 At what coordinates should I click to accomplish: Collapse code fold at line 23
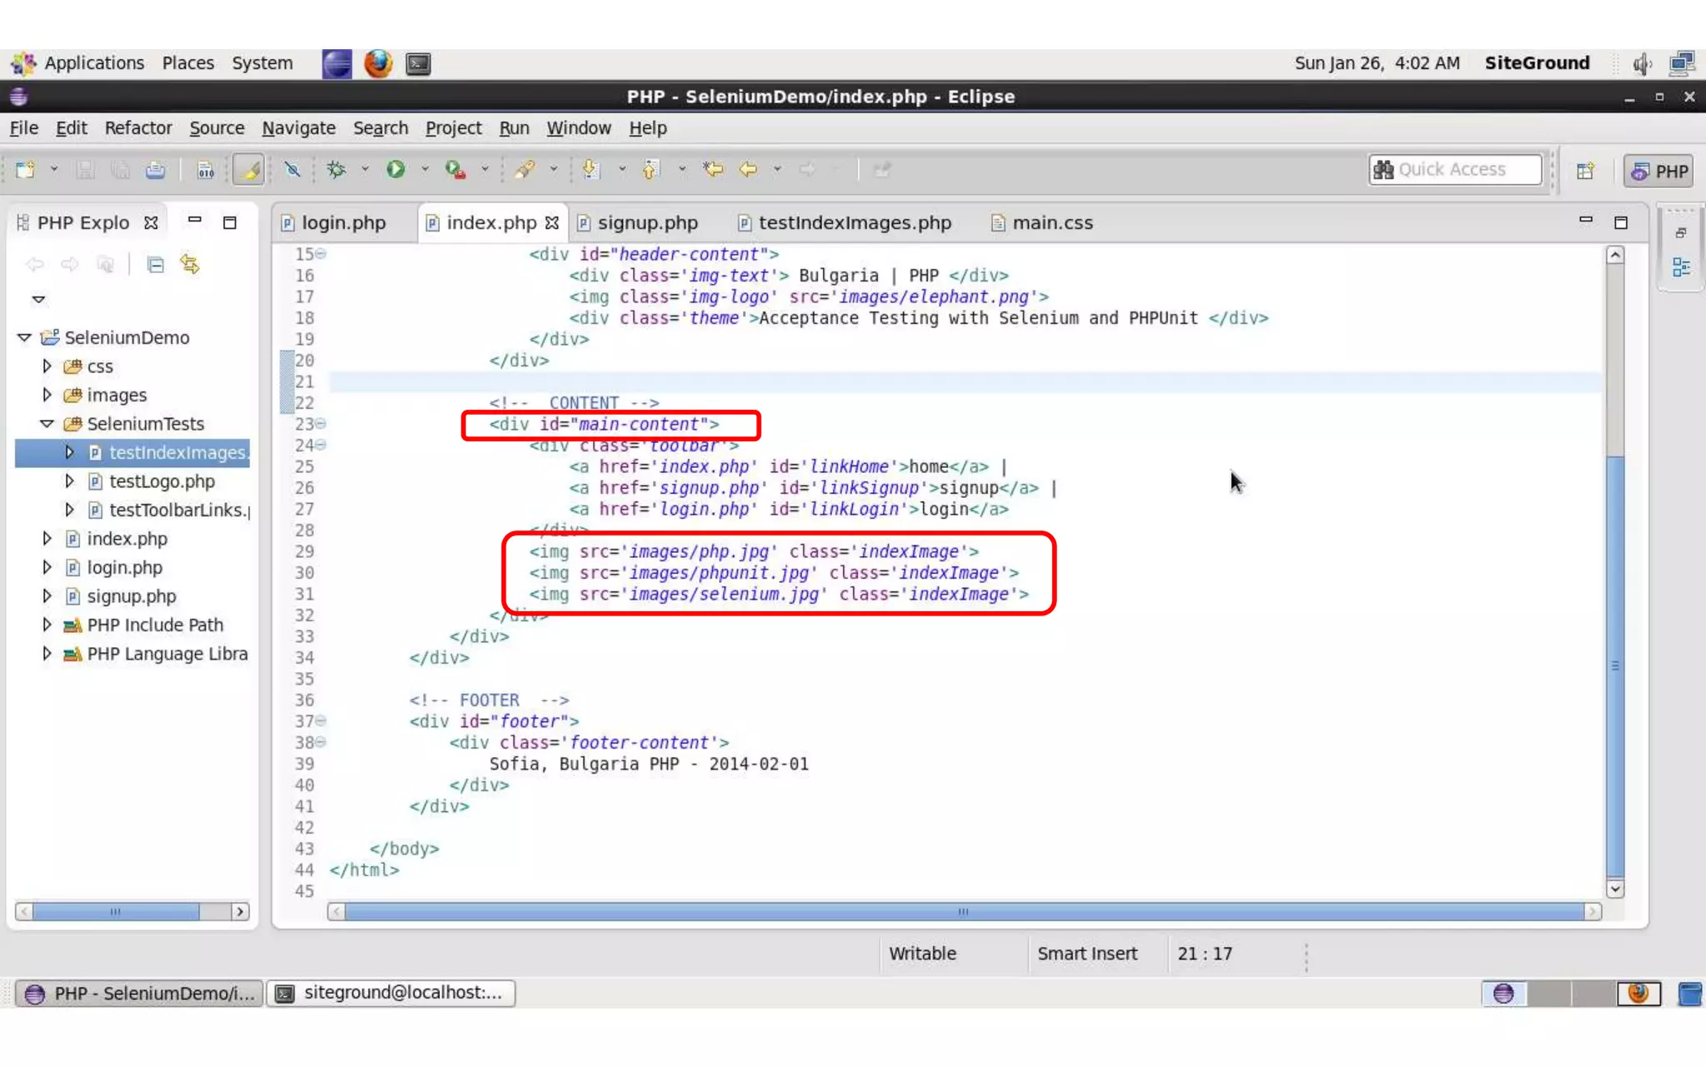coord(321,424)
